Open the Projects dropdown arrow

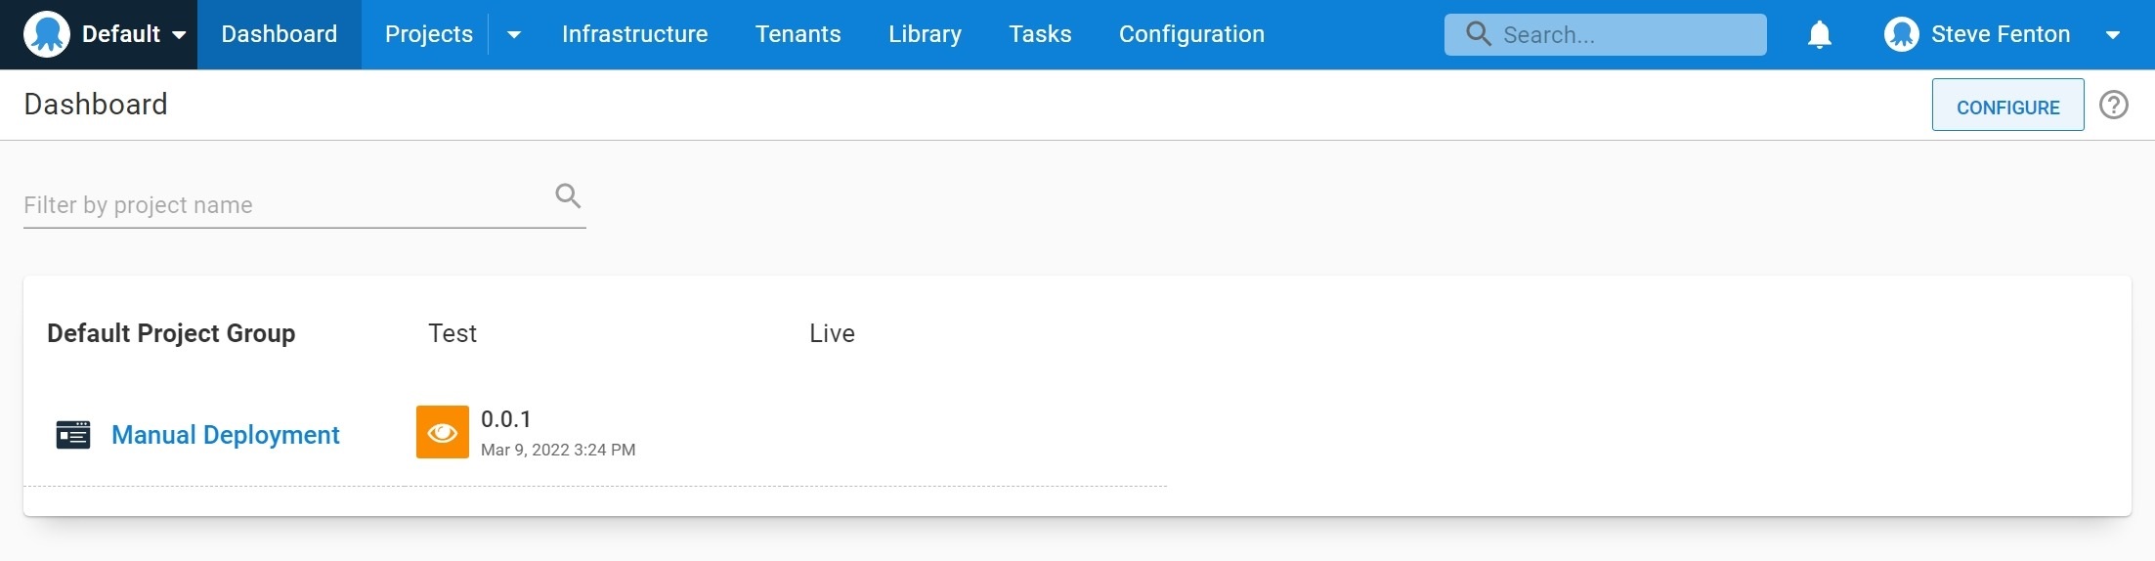[514, 35]
